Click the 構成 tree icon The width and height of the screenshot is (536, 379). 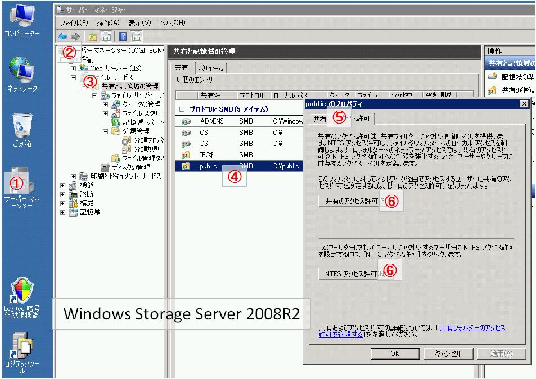pyautogui.click(x=73, y=203)
